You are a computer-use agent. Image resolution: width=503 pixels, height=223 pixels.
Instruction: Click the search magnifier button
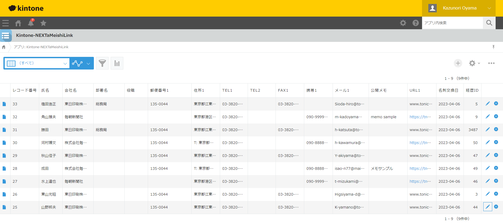pos(489,23)
